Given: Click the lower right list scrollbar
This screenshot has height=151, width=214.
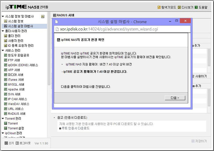Looking at the screenshot, I should pos(209,98).
